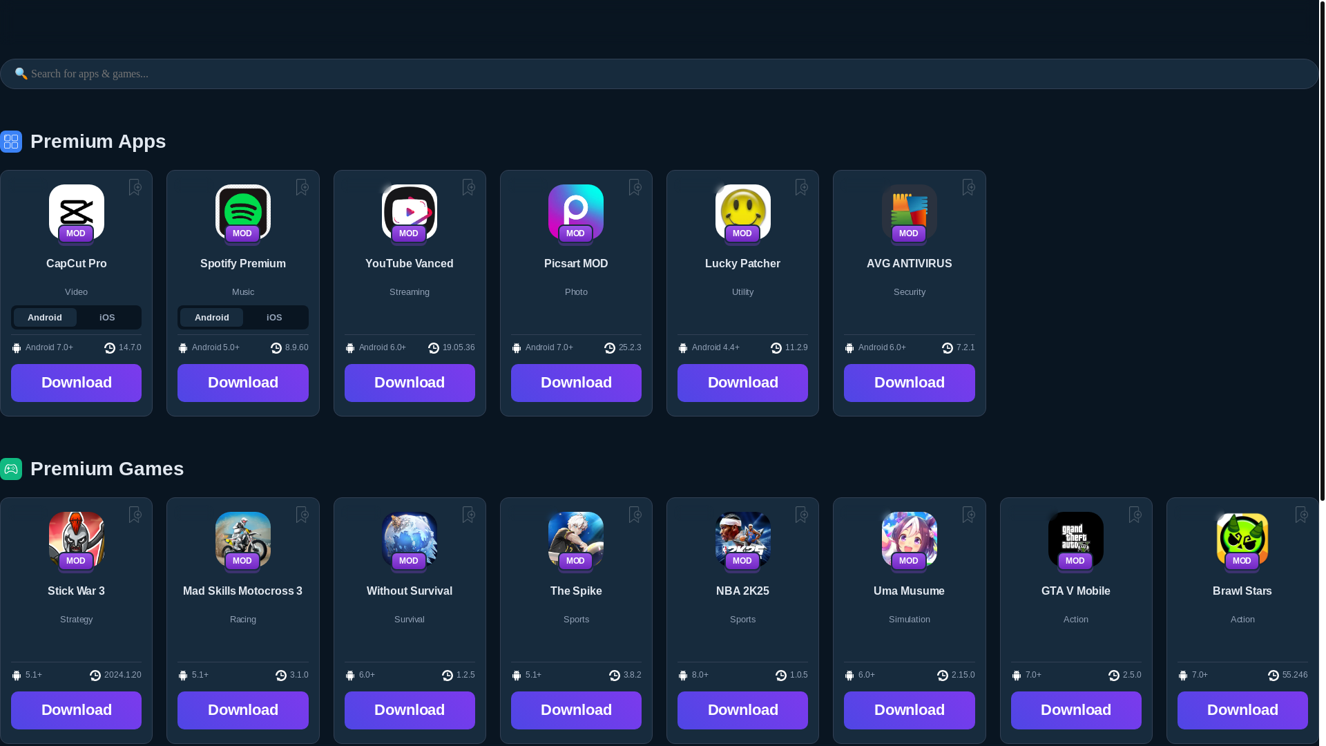Open Mad Skills Motocross 3 icon
Screen dimensions: 1326x746
243,539
